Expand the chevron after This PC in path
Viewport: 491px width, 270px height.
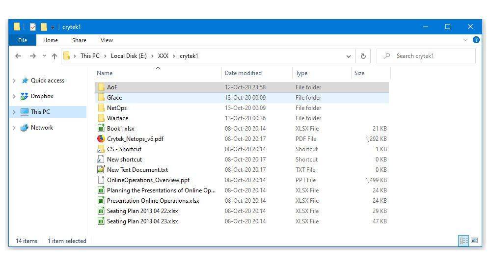[105, 56]
